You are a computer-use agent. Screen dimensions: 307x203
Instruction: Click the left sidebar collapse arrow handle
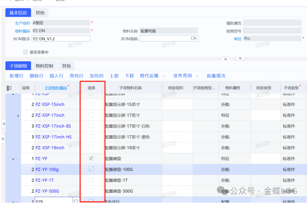coord(3,124)
